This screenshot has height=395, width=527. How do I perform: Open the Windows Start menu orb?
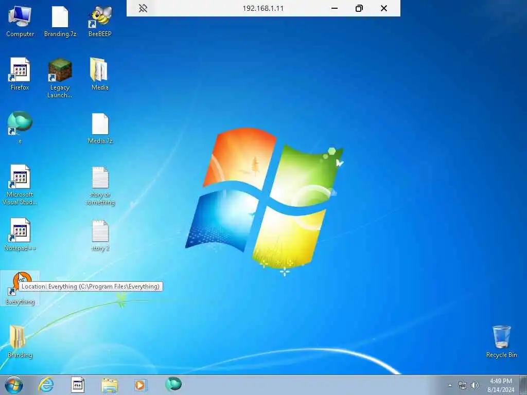(14, 385)
